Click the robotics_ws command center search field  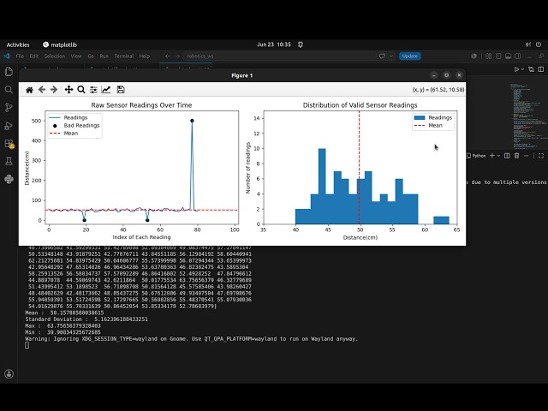pyautogui.click(x=279, y=56)
